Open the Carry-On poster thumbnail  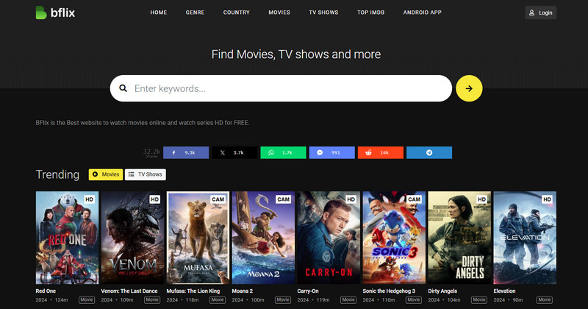pos(329,238)
